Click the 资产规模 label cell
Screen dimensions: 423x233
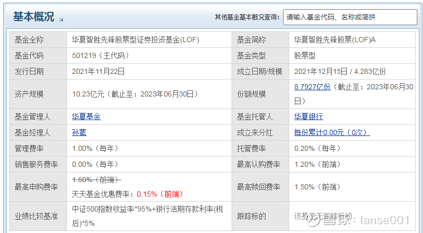(38, 94)
